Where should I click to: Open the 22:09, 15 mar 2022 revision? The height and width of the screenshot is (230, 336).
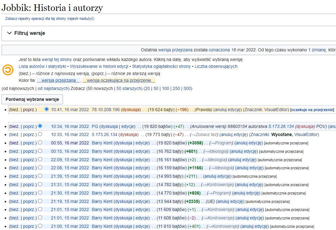(x=70, y=160)
